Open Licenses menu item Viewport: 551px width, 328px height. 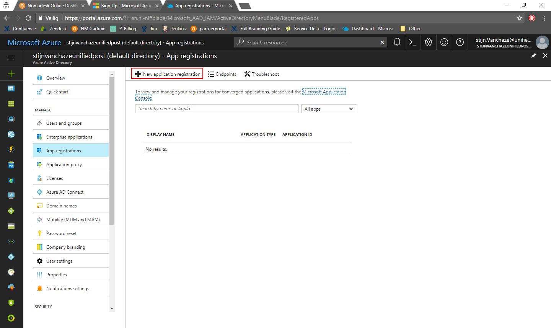pyautogui.click(x=71, y=178)
